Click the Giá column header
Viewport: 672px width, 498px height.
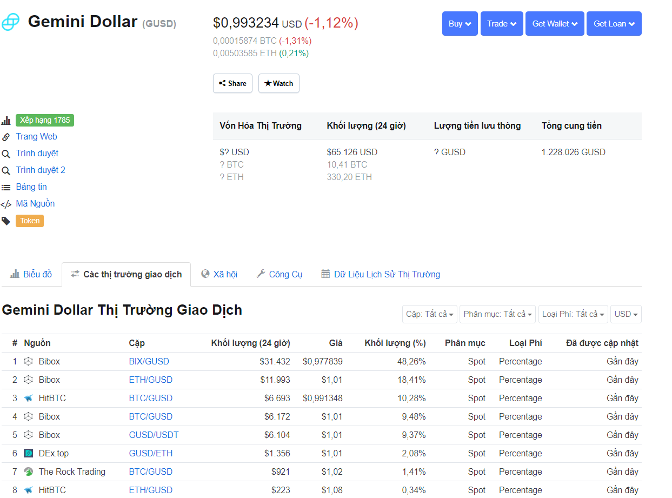(336, 343)
